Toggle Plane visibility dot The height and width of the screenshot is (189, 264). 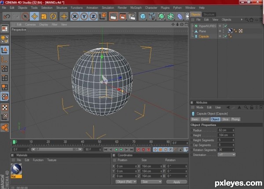pyautogui.click(x=220, y=31)
